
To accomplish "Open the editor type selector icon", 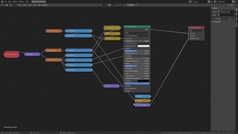I will [x=3, y=5].
